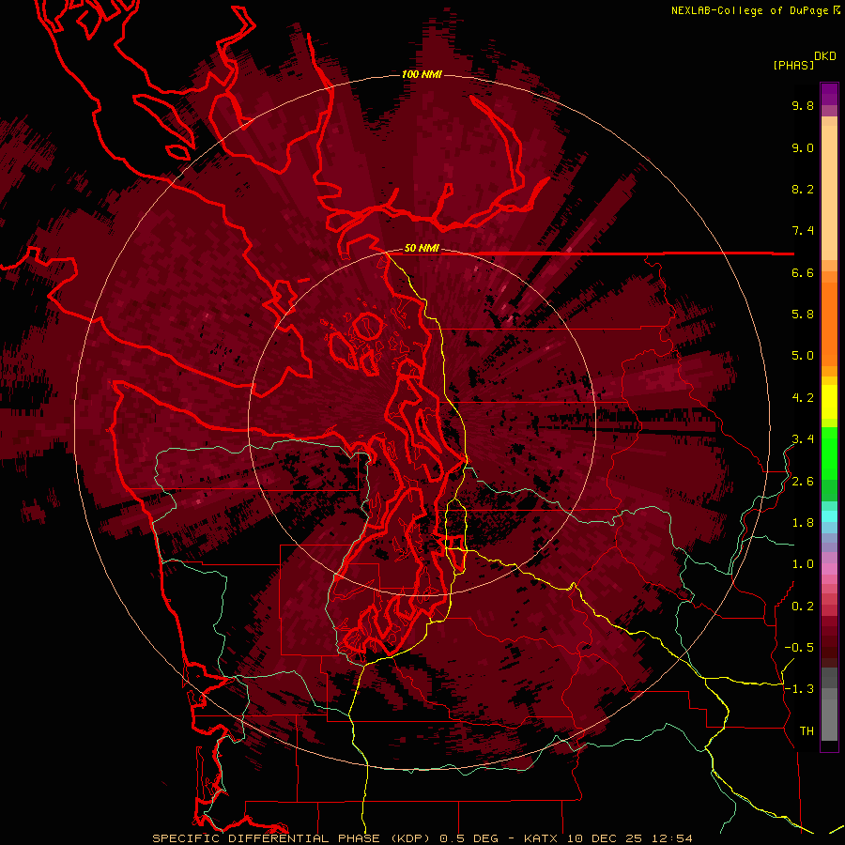
Task: Click the KATX station identifier
Action: click(542, 838)
